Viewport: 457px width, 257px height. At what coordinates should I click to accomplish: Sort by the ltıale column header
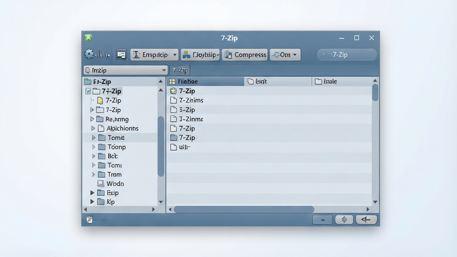click(x=342, y=81)
